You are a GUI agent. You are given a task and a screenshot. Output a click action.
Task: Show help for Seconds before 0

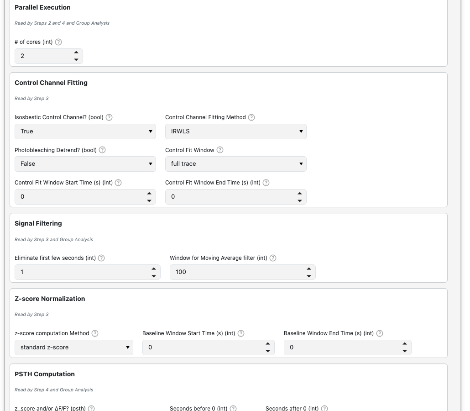click(x=233, y=408)
